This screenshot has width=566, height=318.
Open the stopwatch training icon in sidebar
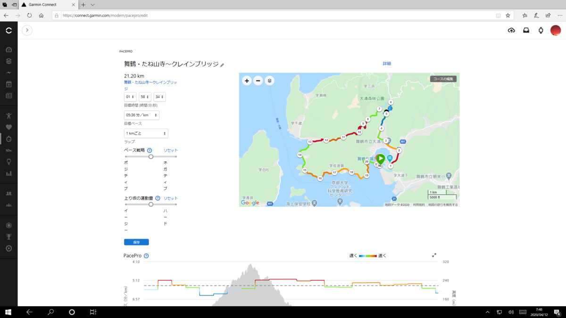8,139
